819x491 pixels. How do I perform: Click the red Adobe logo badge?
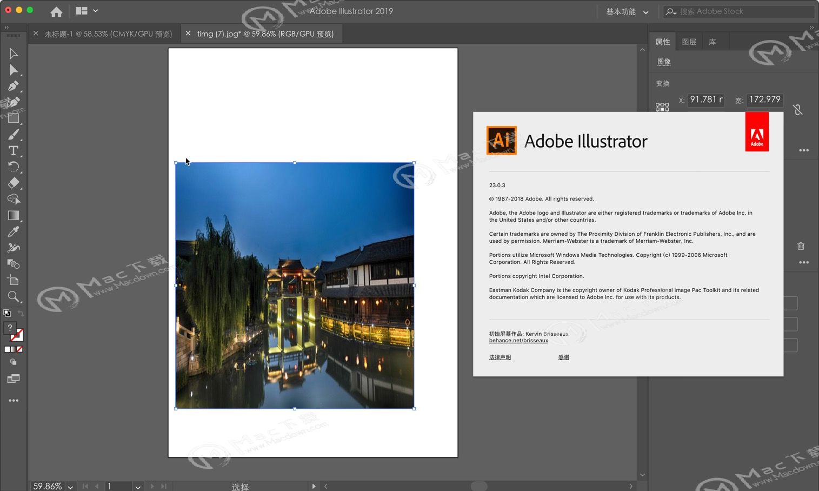coord(757,132)
